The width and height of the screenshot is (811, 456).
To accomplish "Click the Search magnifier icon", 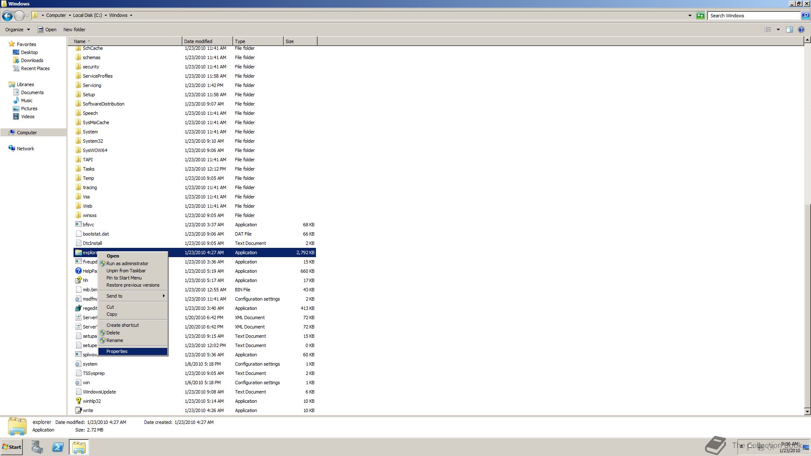I will [x=806, y=16].
